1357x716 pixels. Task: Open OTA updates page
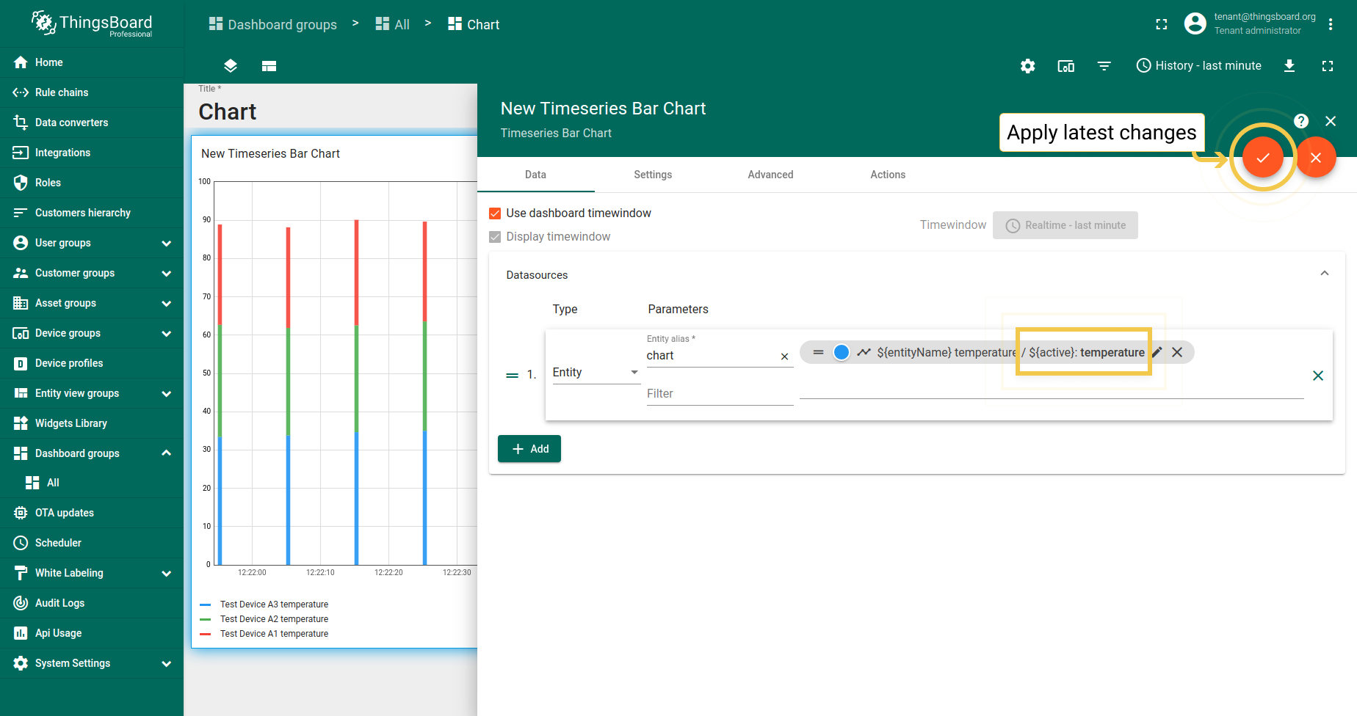pos(91,513)
